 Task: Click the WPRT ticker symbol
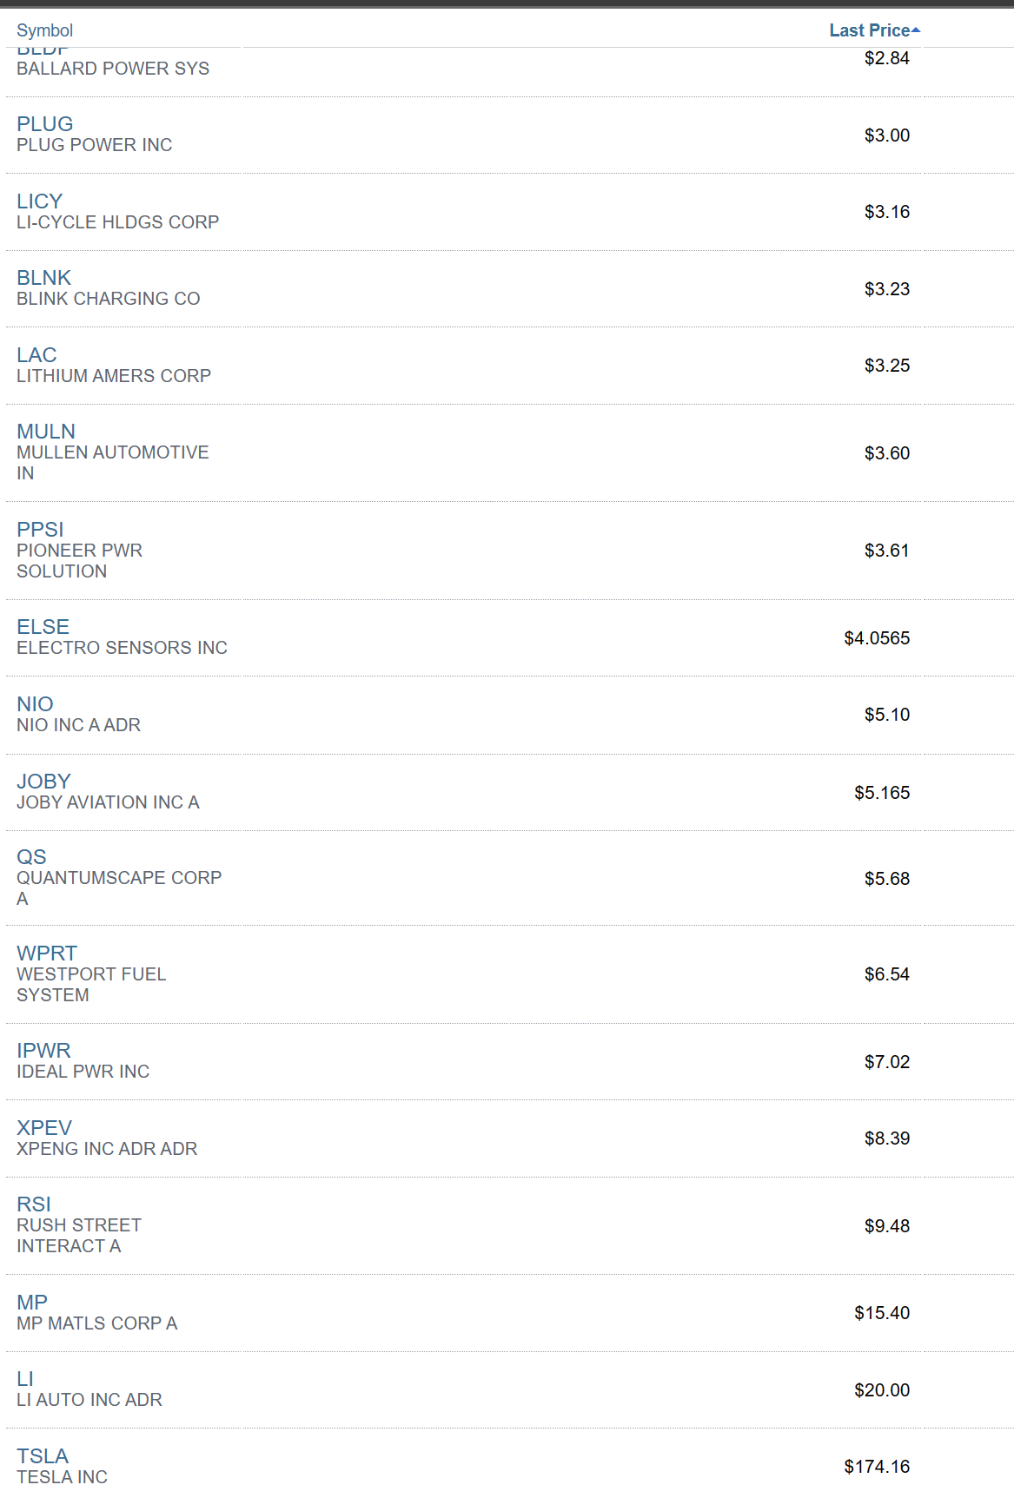pyautogui.click(x=47, y=954)
